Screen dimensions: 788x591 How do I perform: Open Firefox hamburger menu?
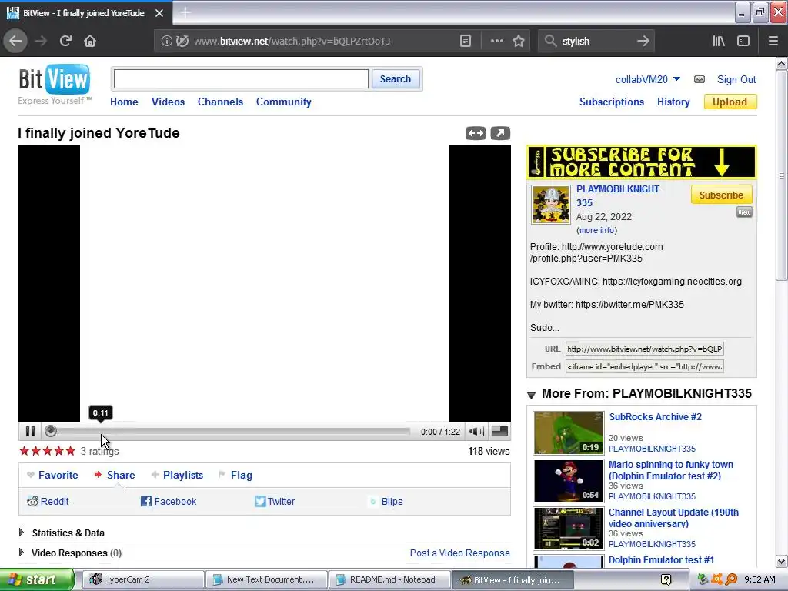click(773, 41)
